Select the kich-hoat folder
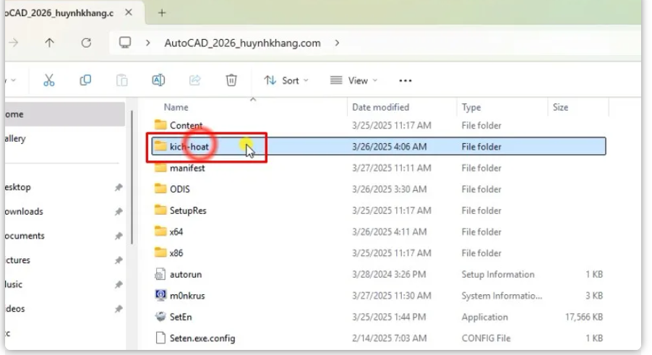 [189, 147]
